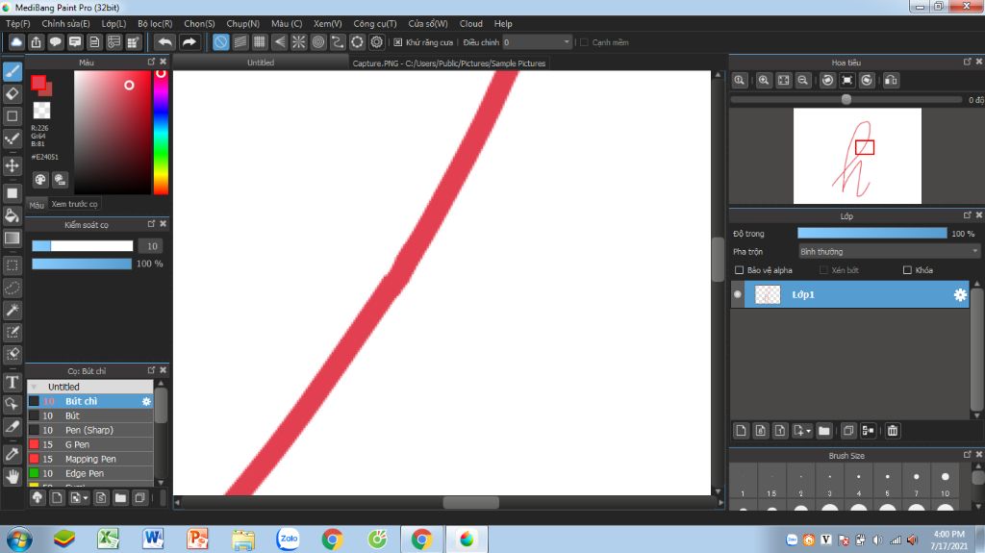Select the G Pen brush
Viewport: 985px width, 553px height.
click(x=90, y=444)
